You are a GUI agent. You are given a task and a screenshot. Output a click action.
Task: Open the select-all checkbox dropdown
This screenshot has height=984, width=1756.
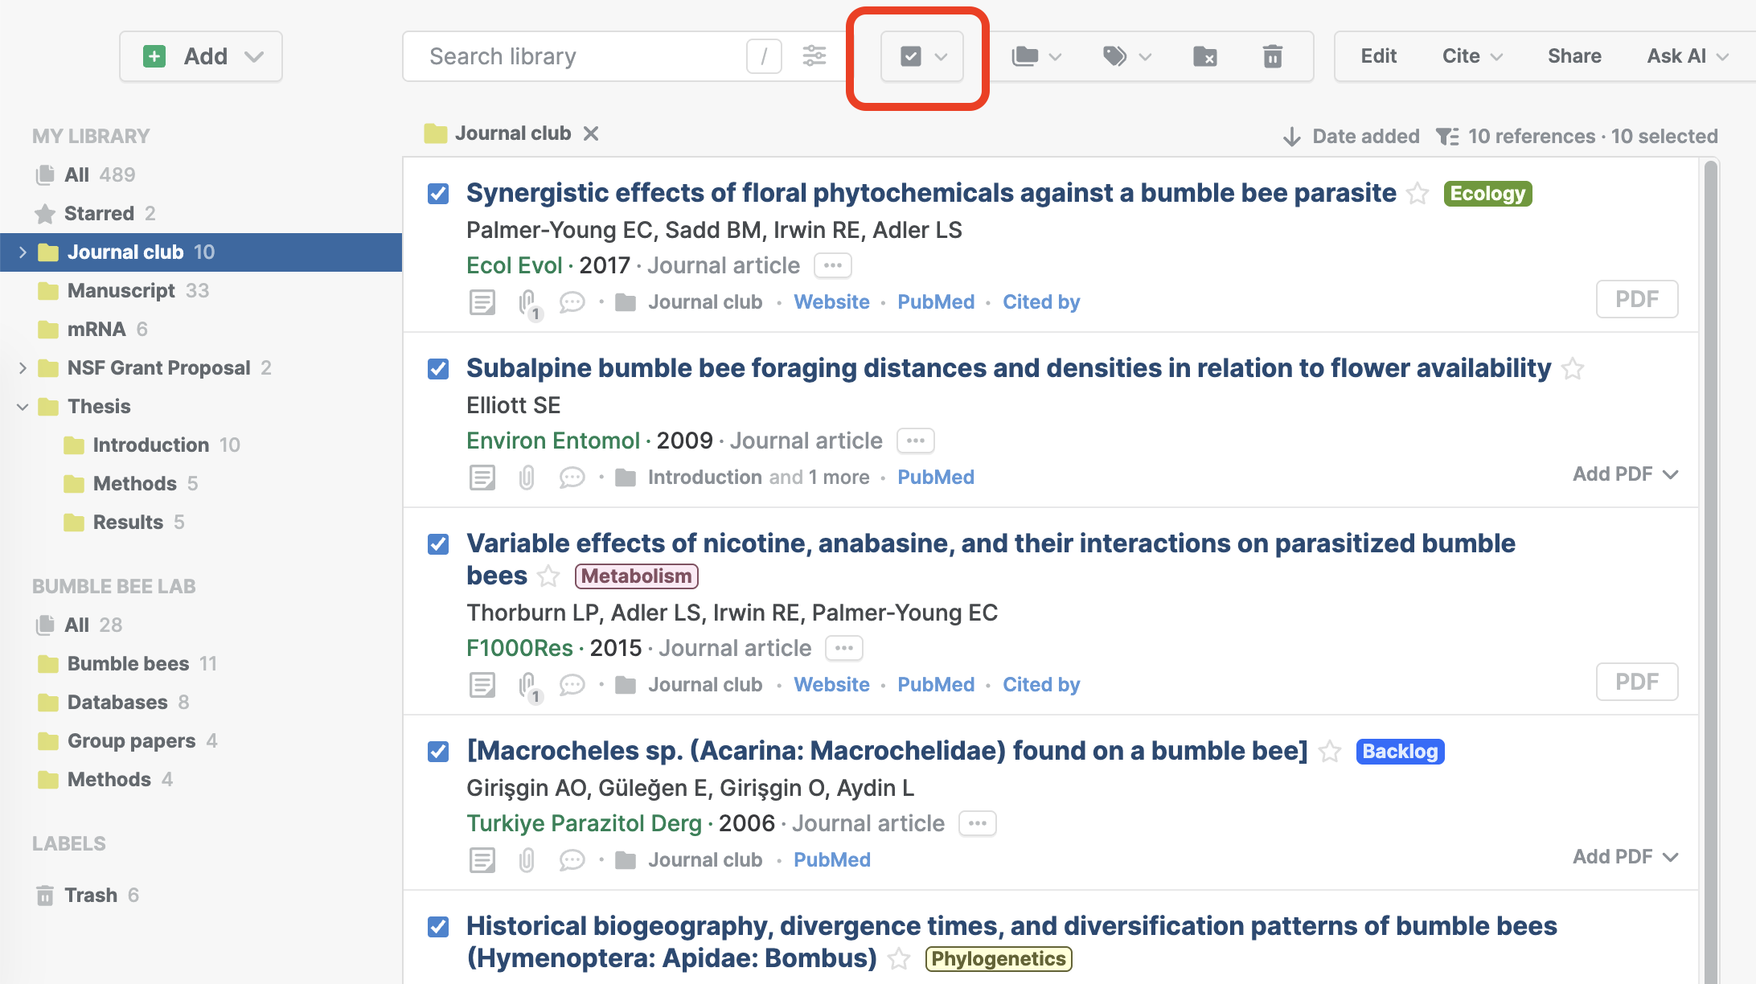pos(941,56)
